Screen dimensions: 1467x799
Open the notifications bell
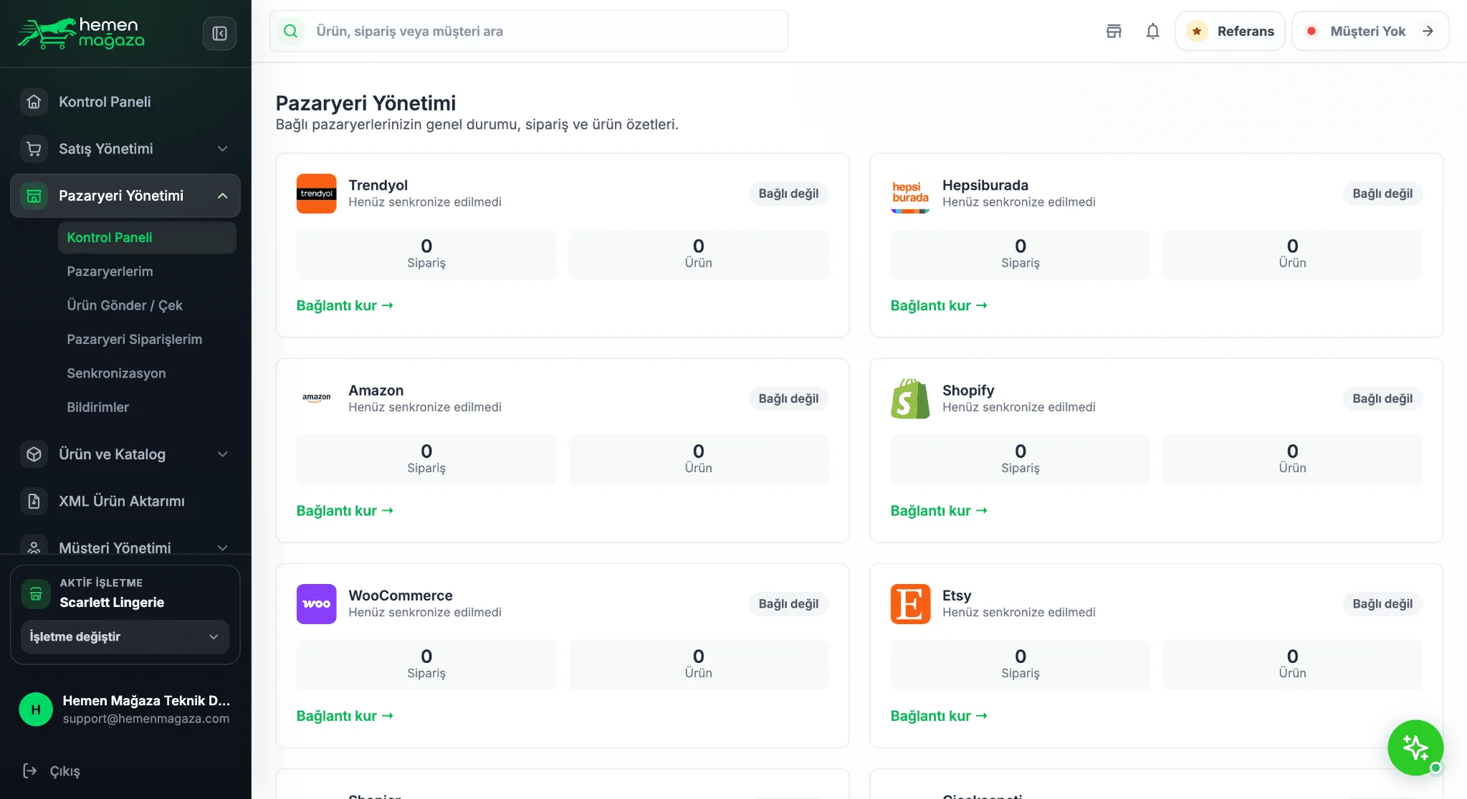point(1152,31)
